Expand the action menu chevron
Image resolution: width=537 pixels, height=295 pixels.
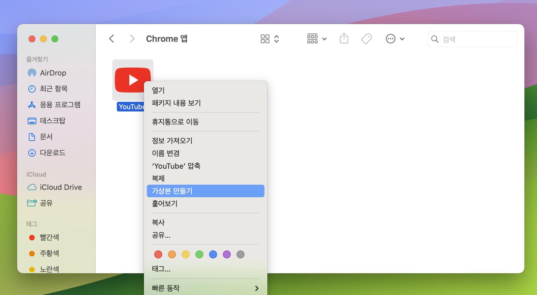click(x=402, y=39)
